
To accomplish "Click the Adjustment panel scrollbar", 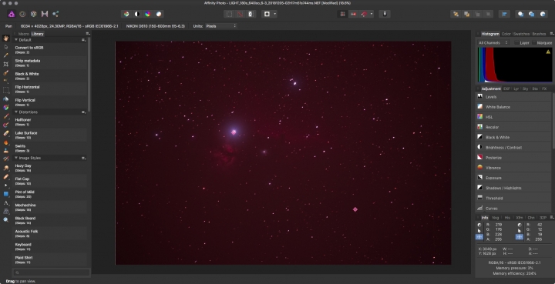I will click(x=553, y=120).
